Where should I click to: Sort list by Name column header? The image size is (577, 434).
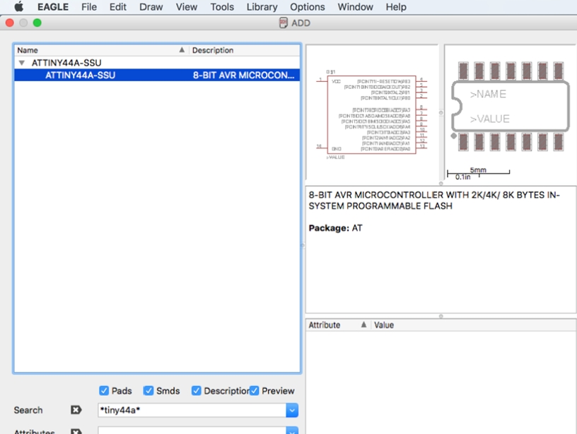point(101,50)
